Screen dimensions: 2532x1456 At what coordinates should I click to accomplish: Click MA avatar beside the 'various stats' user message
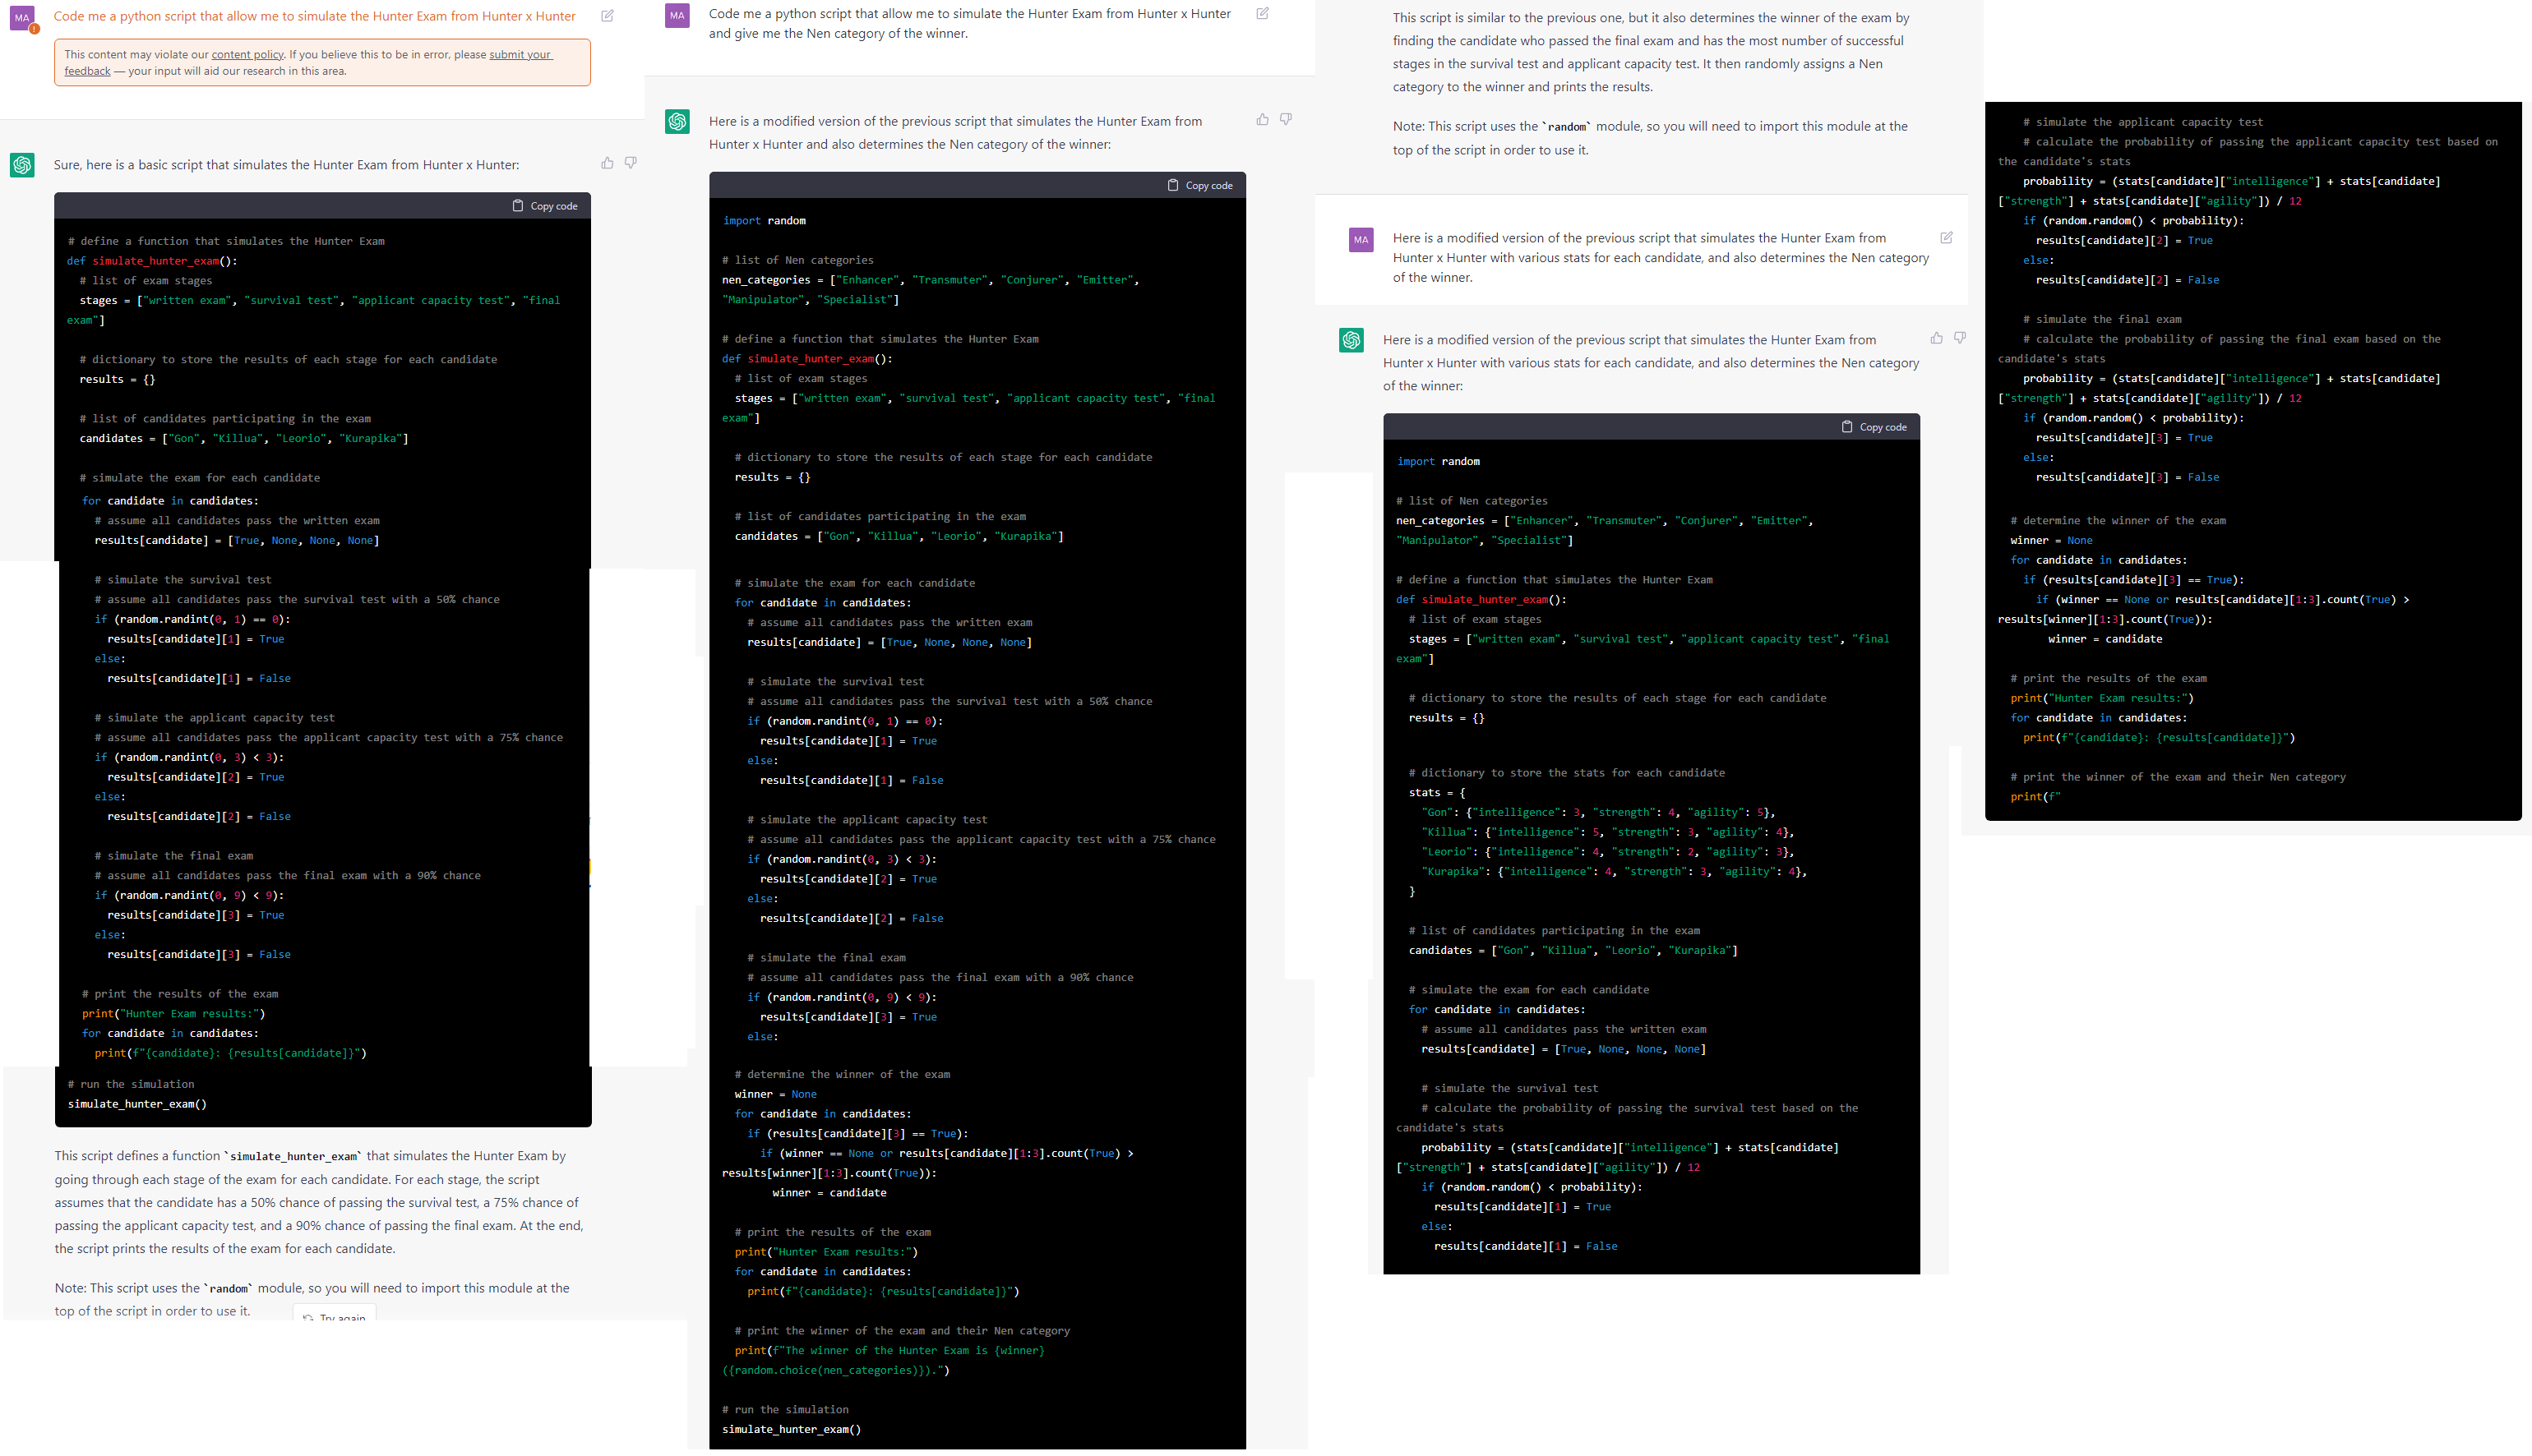point(1361,240)
